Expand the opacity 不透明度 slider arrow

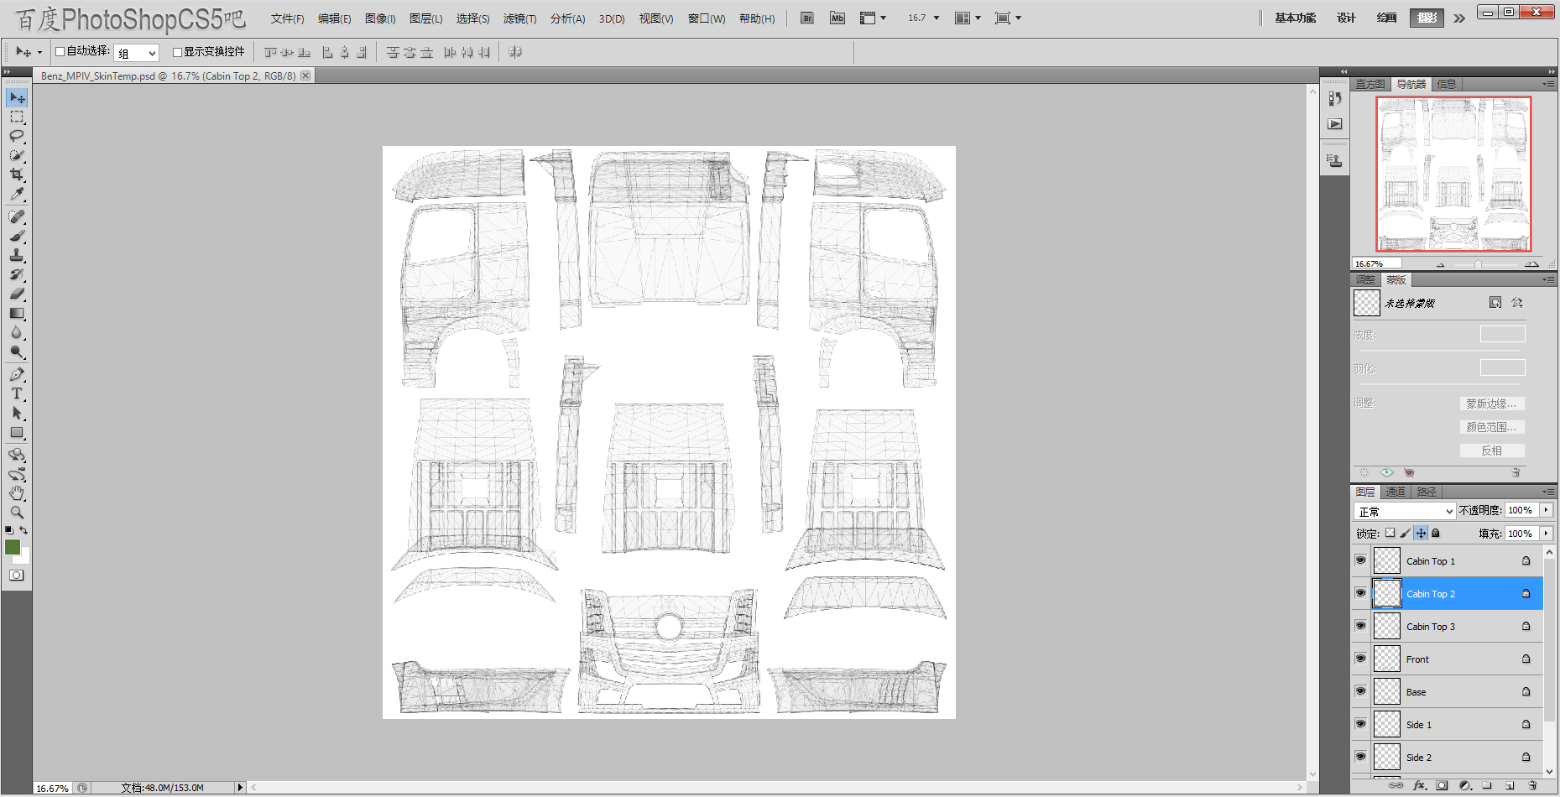click(1546, 510)
